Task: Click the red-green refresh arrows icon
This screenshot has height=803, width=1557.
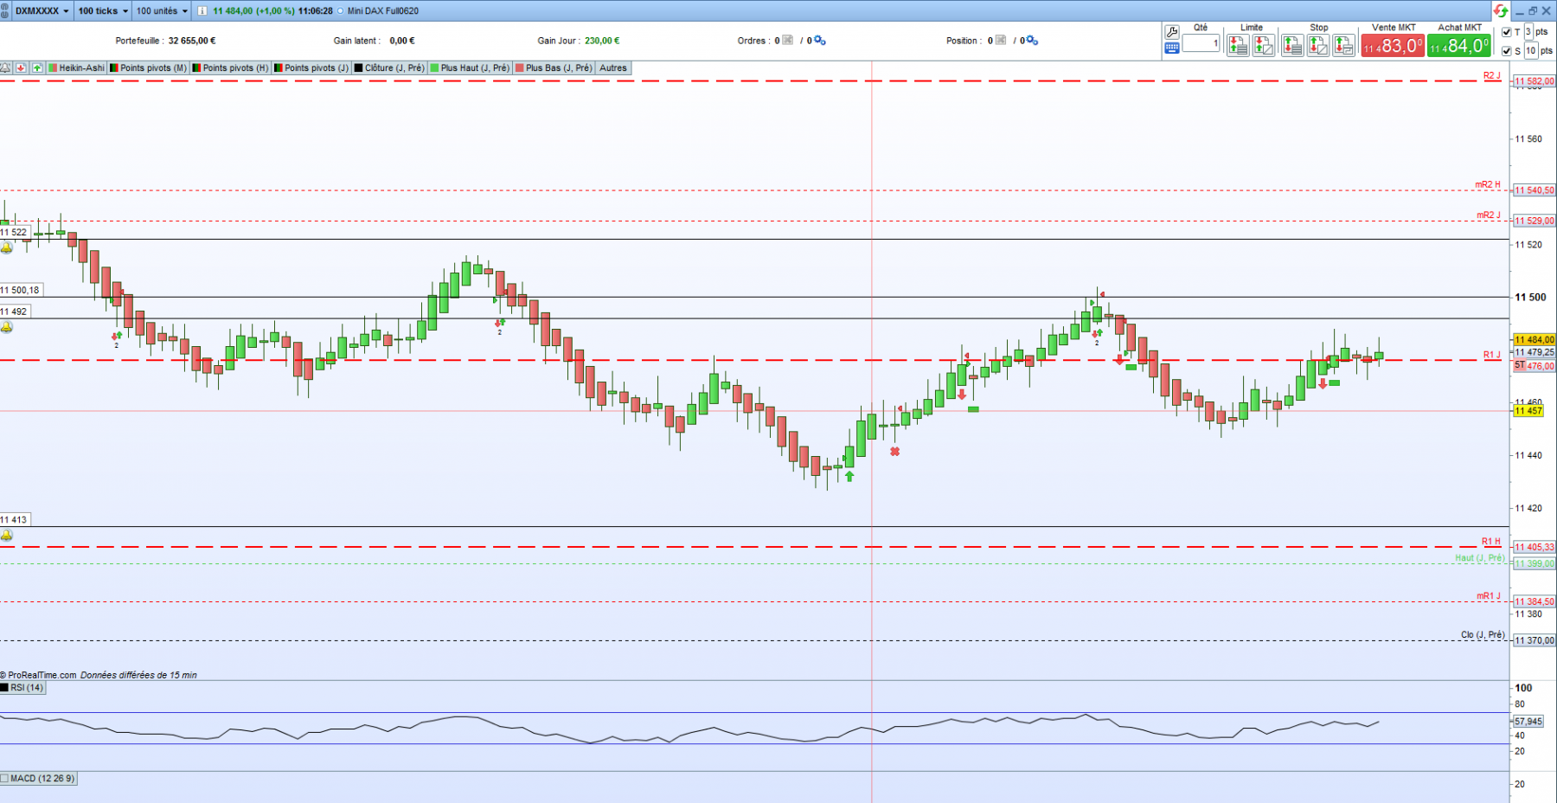Action: coord(1501,10)
